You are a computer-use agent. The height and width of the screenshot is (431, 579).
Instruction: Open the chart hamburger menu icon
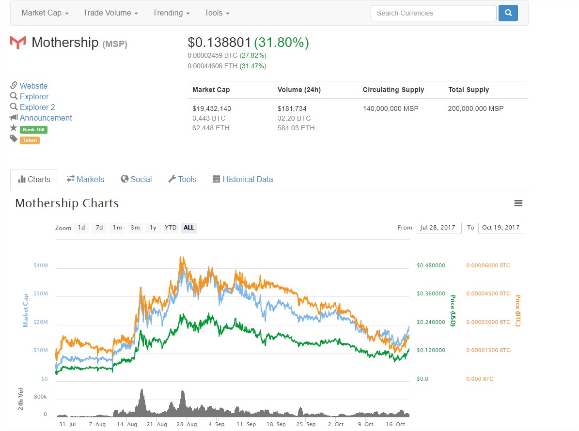click(x=518, y=203)
